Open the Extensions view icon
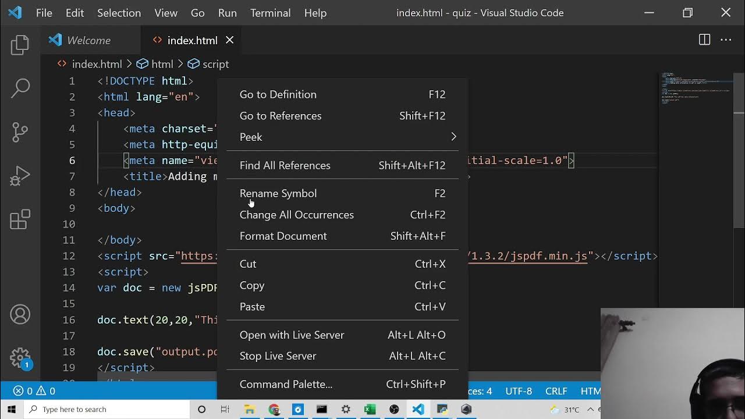The width and height of the screenshot is (745, 419). coord(20,219)
